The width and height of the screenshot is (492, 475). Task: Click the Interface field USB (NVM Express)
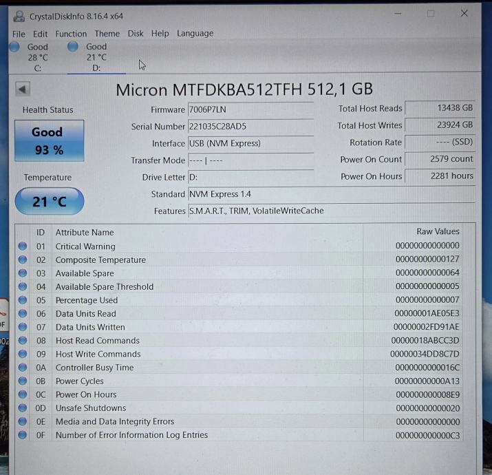click(x=250, y=143)
